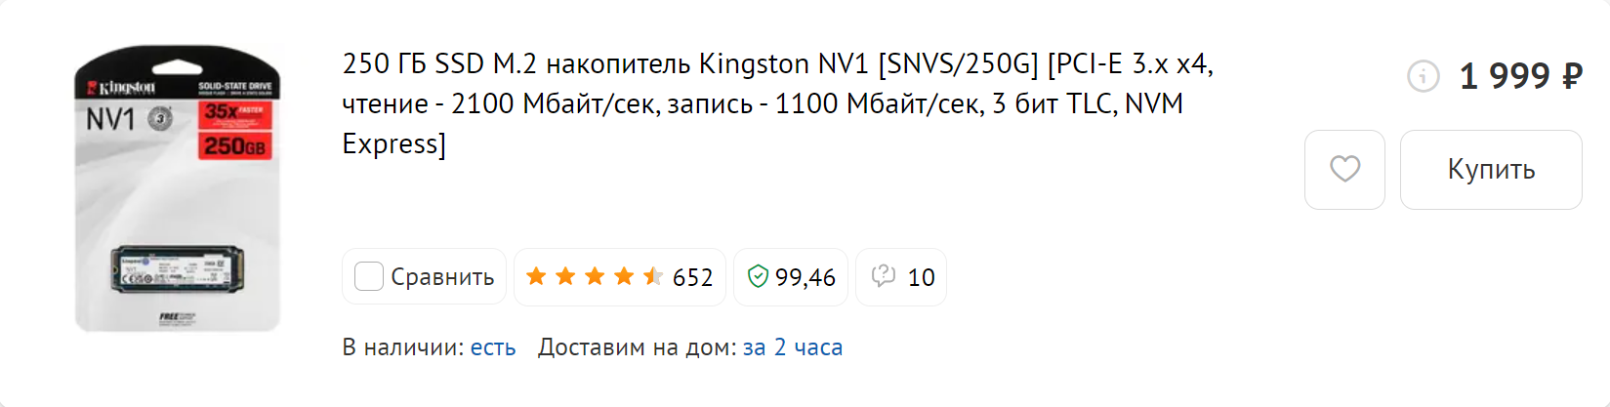Click the Kingston logo on package image

124,88
